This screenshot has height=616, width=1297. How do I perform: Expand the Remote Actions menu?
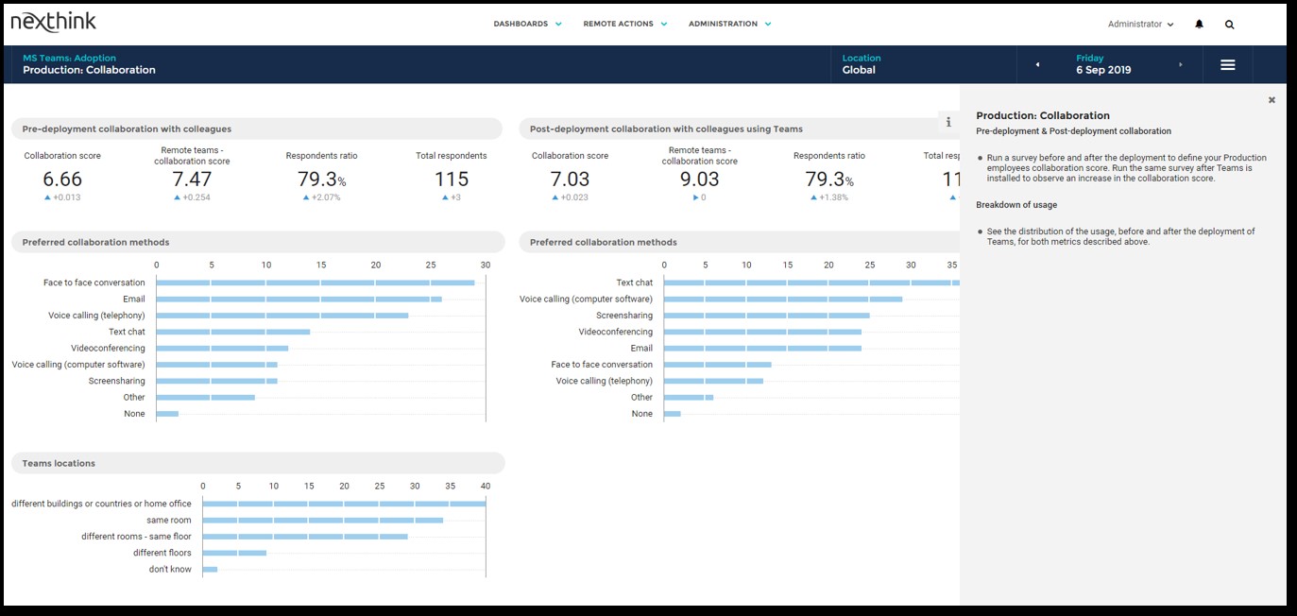tap(624, 24)
